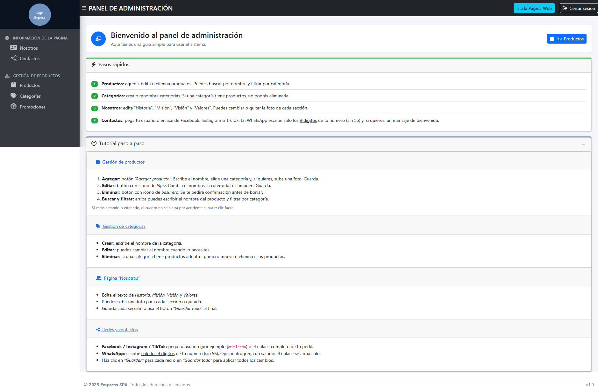Click the Nosotros ID card icon
The height and width of the screenshot is (392, 598).
(13, 48)
